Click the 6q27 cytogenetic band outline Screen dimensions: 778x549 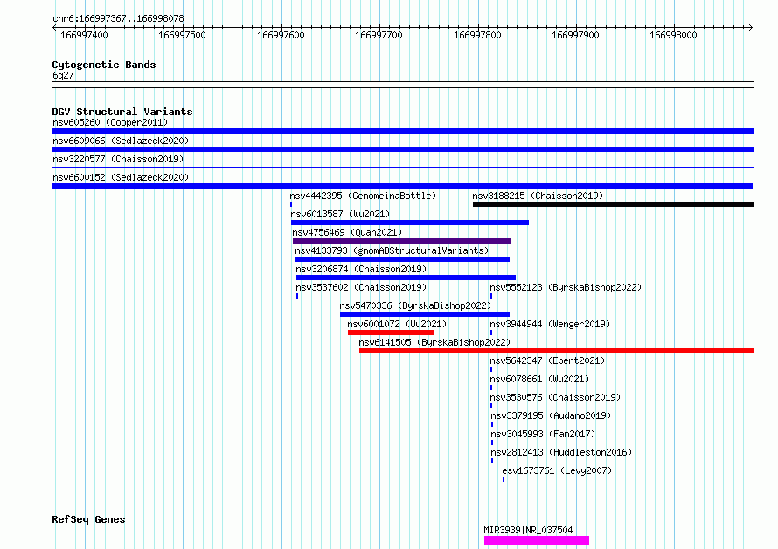(x=402, y=85)
